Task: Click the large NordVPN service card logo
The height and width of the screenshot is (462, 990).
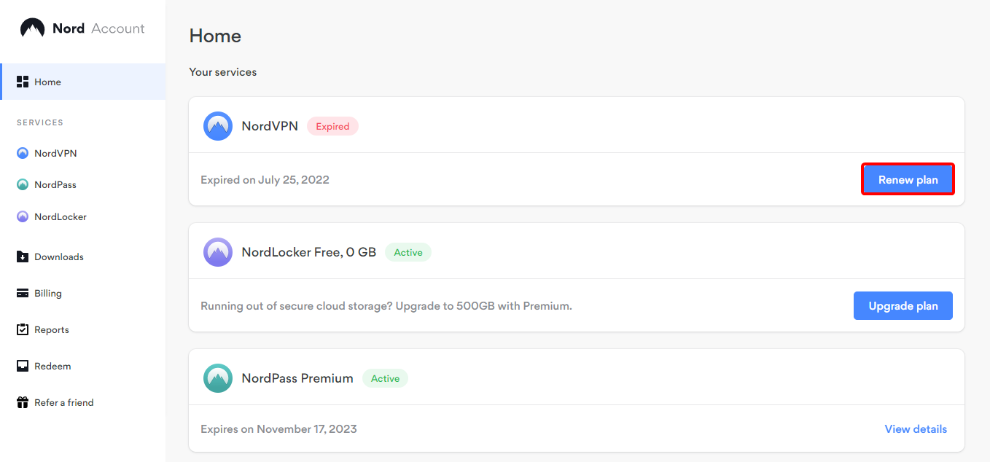Action: click(x=218, y=126)
